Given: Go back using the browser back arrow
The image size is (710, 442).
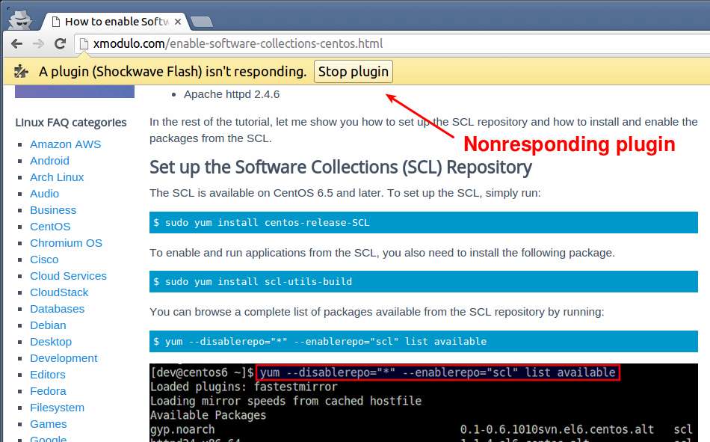Looking at the screenshot, I should [16, 43].
